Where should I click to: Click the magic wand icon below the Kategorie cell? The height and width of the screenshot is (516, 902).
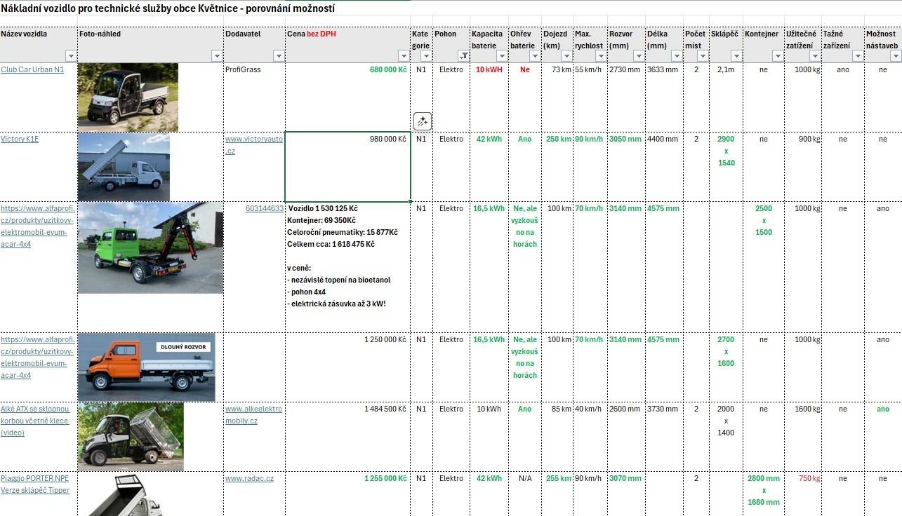pyautogui.click(x=422, y=121)
